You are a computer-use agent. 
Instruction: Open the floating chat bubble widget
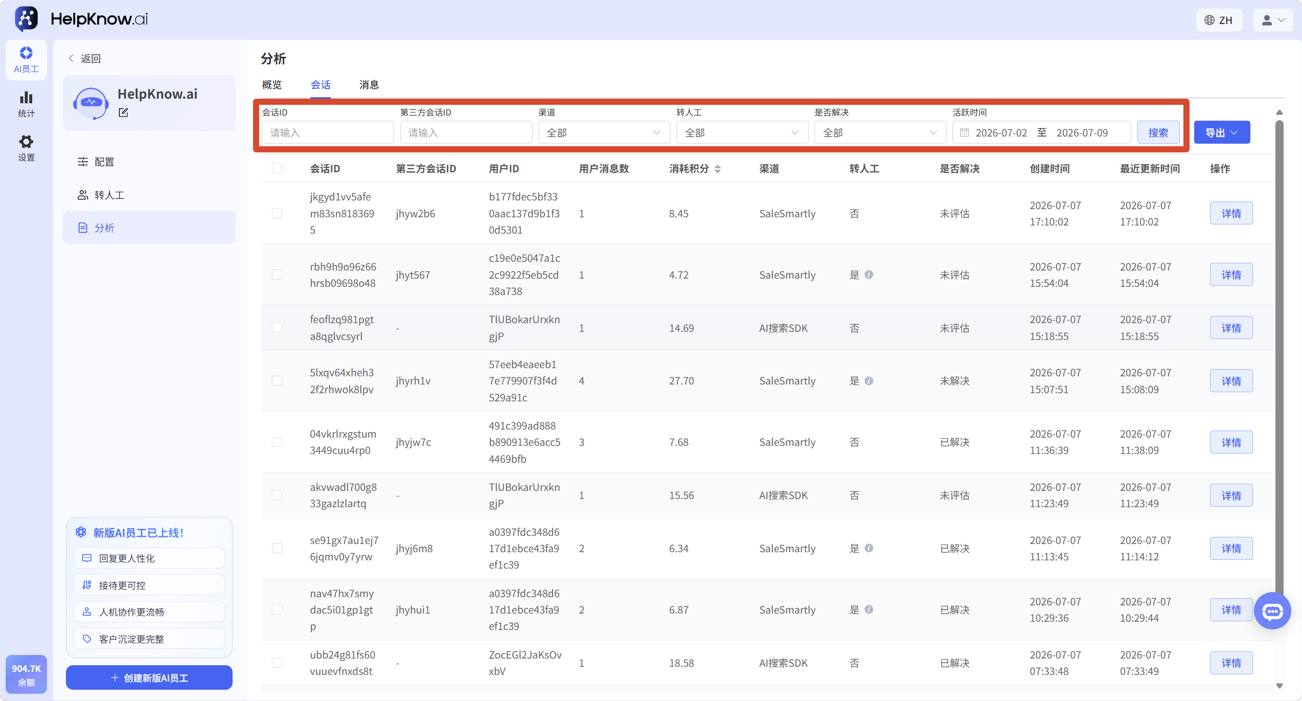(1272, 611)
